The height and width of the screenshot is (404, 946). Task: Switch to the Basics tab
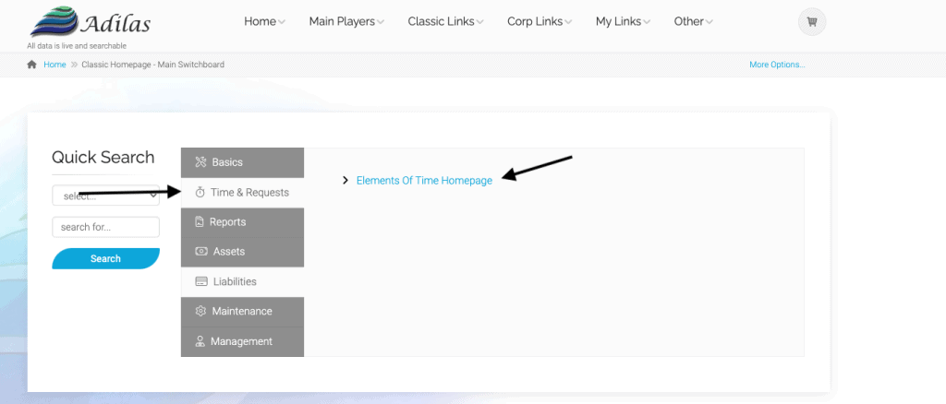pos(243,162)
